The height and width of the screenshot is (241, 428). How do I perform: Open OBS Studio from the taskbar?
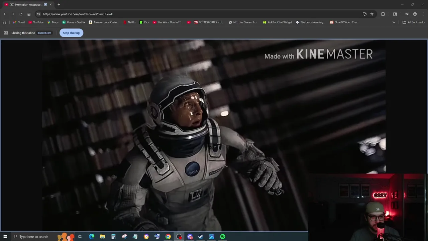point(179,237)
